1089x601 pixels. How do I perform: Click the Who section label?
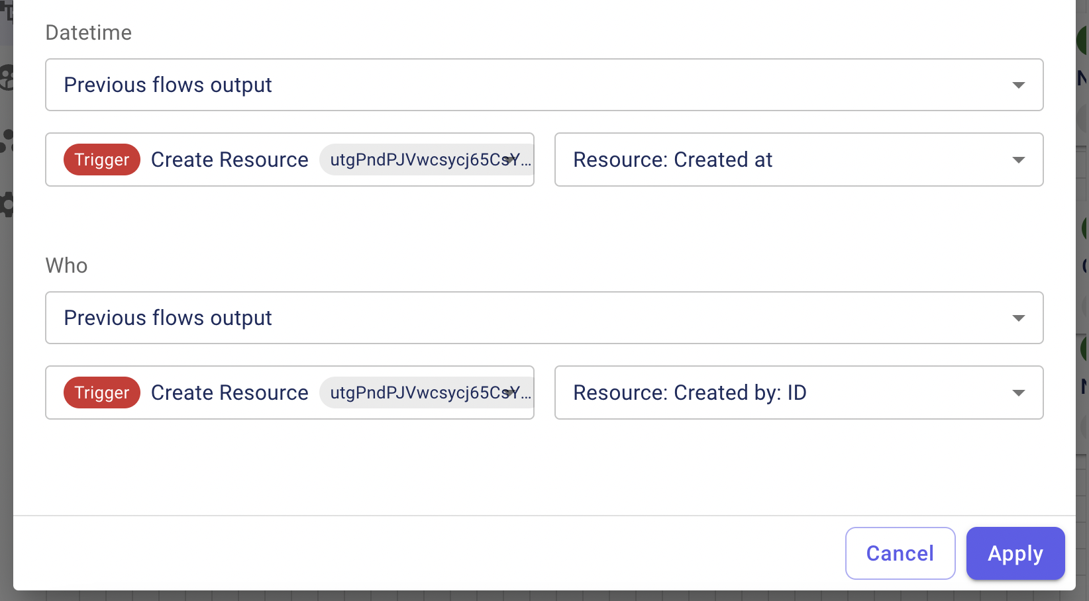[x=66, y=265]
